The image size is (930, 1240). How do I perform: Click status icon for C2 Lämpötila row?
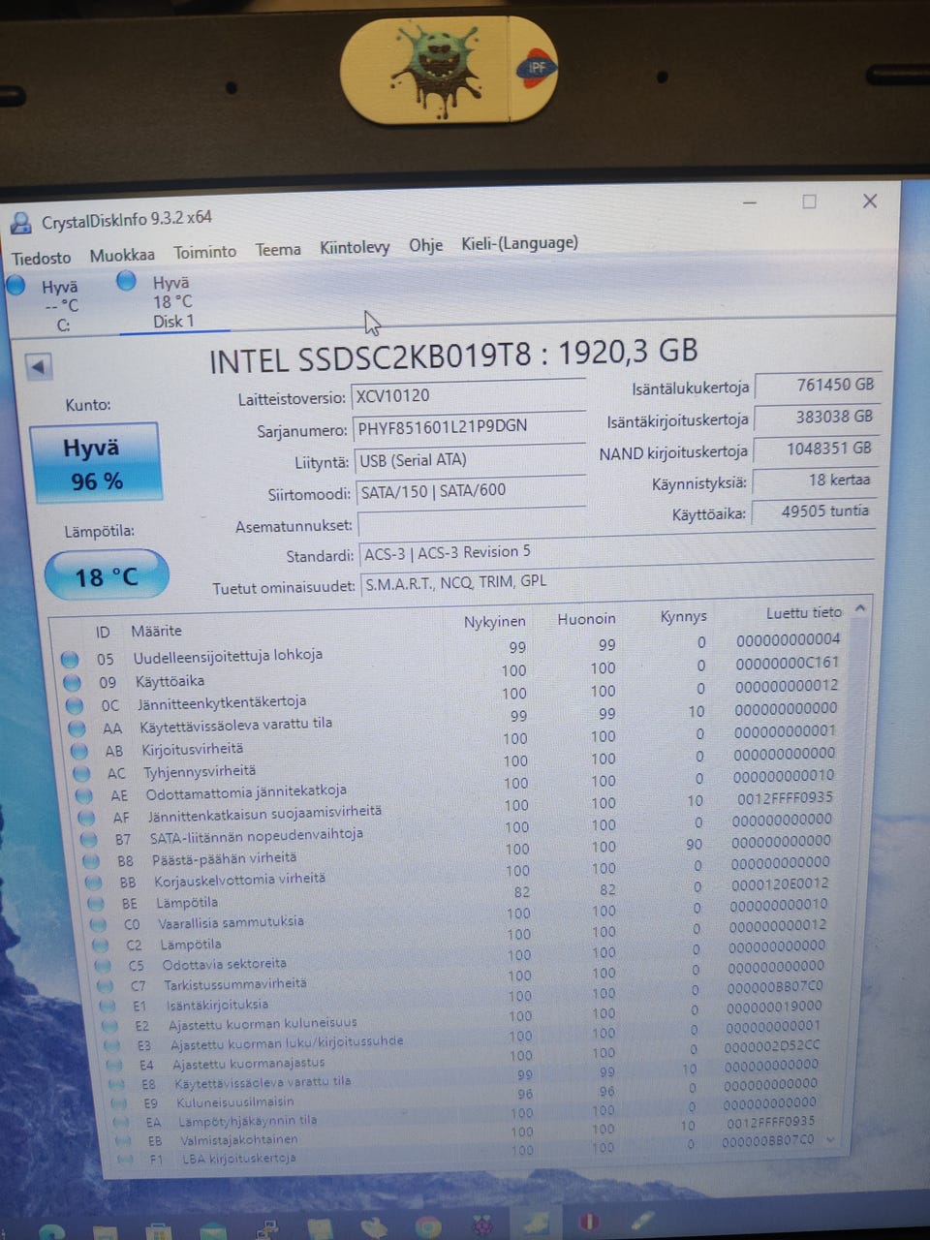(102, 945)
